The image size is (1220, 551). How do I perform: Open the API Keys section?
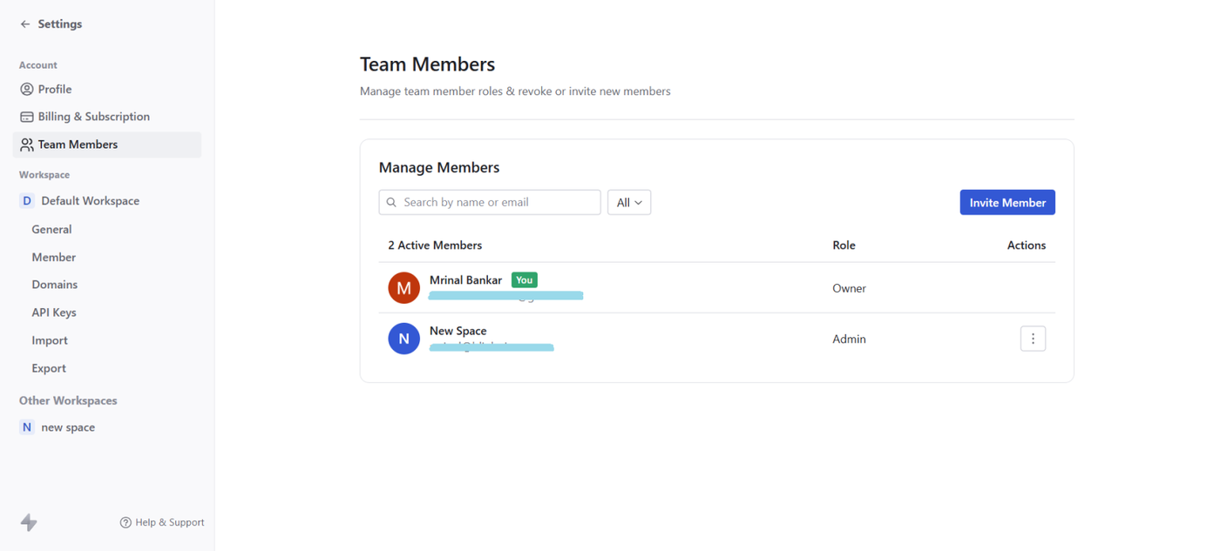click(x=54, y=312)
